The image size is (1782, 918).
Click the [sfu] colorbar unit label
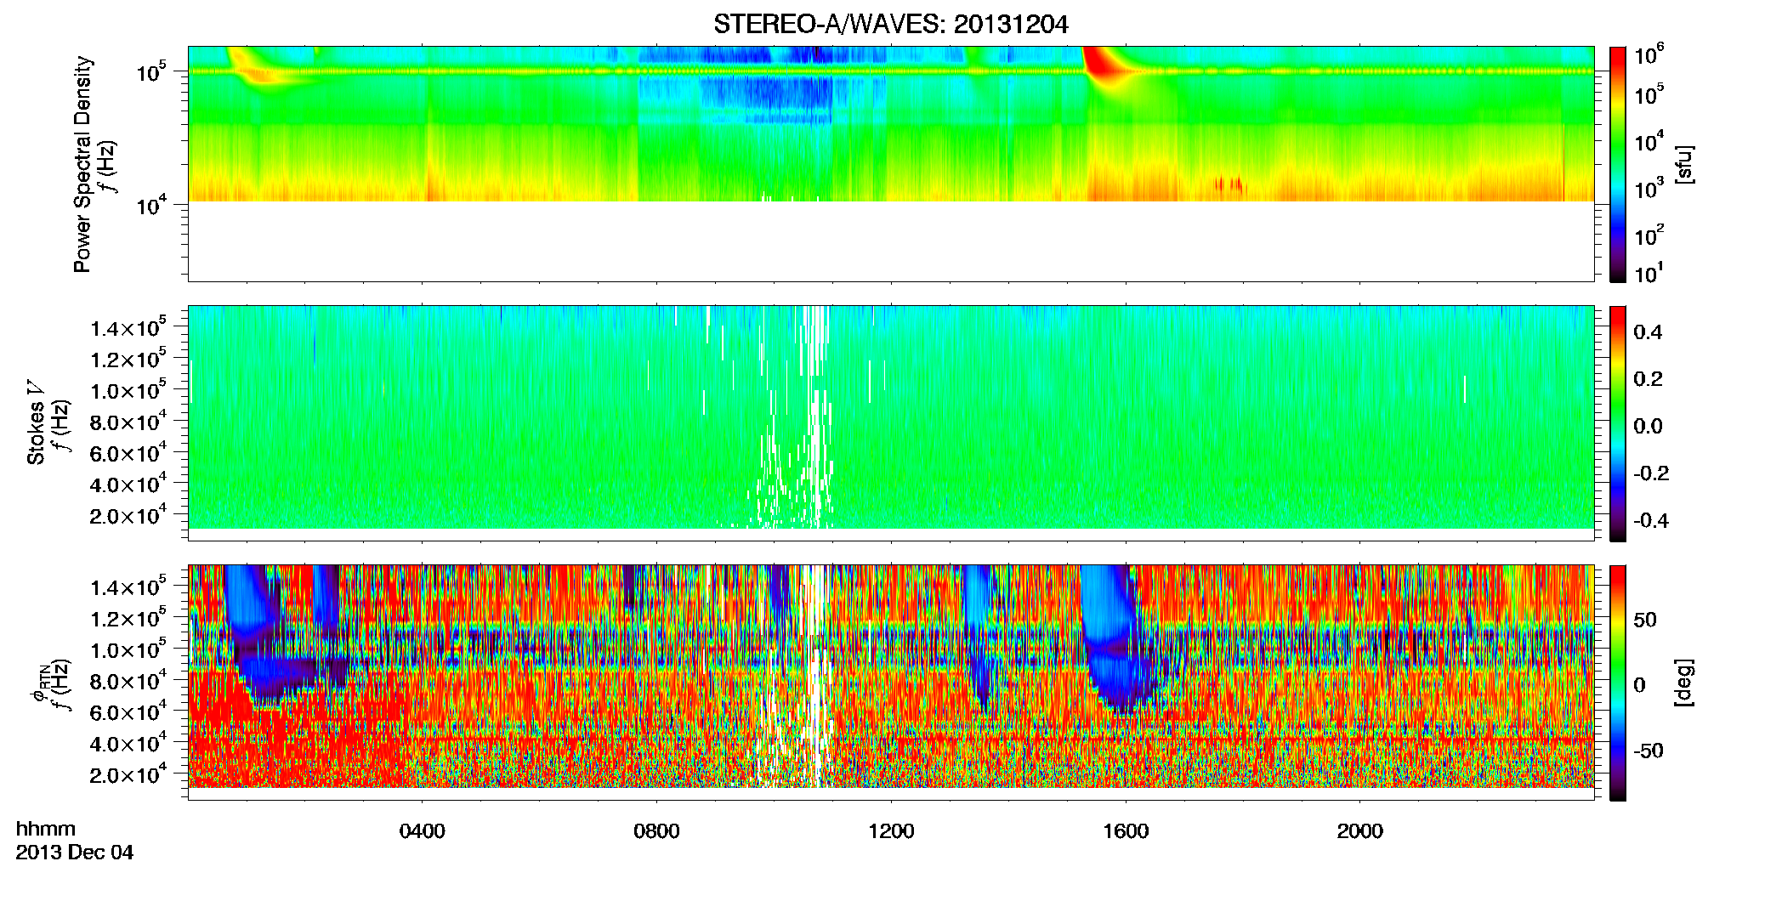1684,164
